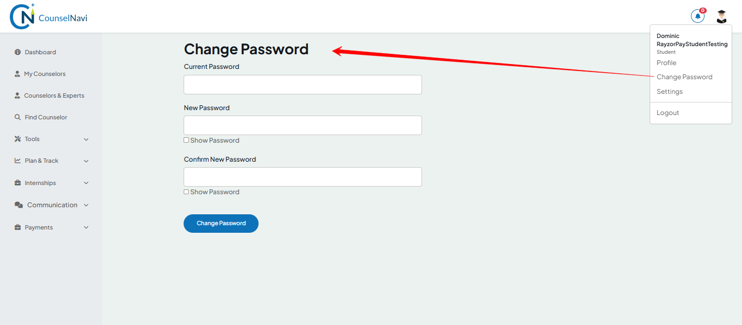Open the user avatar profile icon
Screen dimensions: 742x325
pyautogui.click(x=721, y=16)
